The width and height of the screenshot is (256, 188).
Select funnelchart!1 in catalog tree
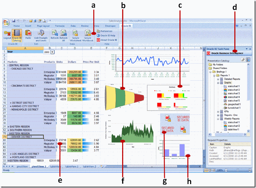pyautogui.click(x=232, y=108)
